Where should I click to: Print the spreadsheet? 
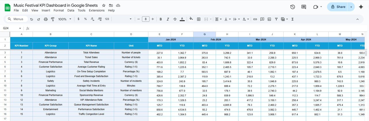tap(46, 19)
